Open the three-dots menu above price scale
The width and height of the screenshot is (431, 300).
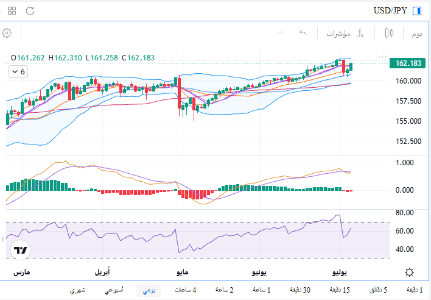(382, 57)
